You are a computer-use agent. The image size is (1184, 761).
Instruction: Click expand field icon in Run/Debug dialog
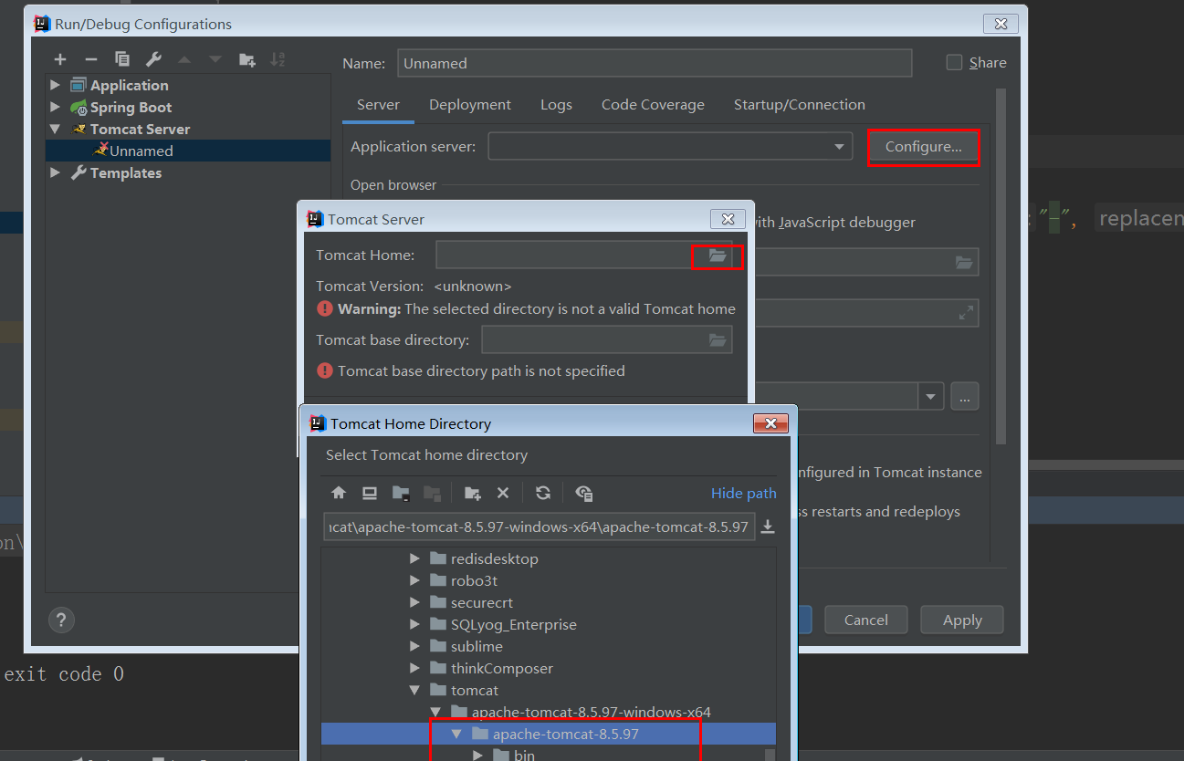click(966, 313)
